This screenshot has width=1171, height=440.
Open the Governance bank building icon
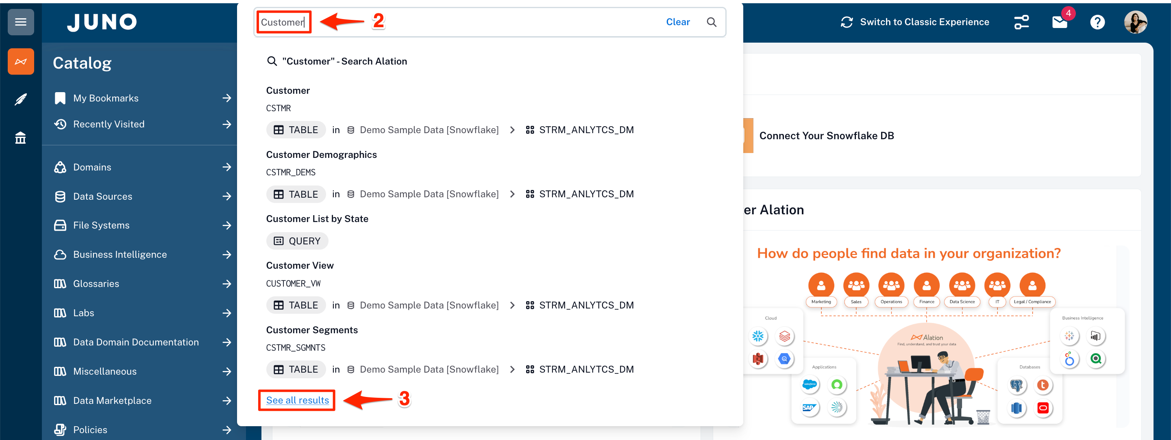[x=20, y=138]
